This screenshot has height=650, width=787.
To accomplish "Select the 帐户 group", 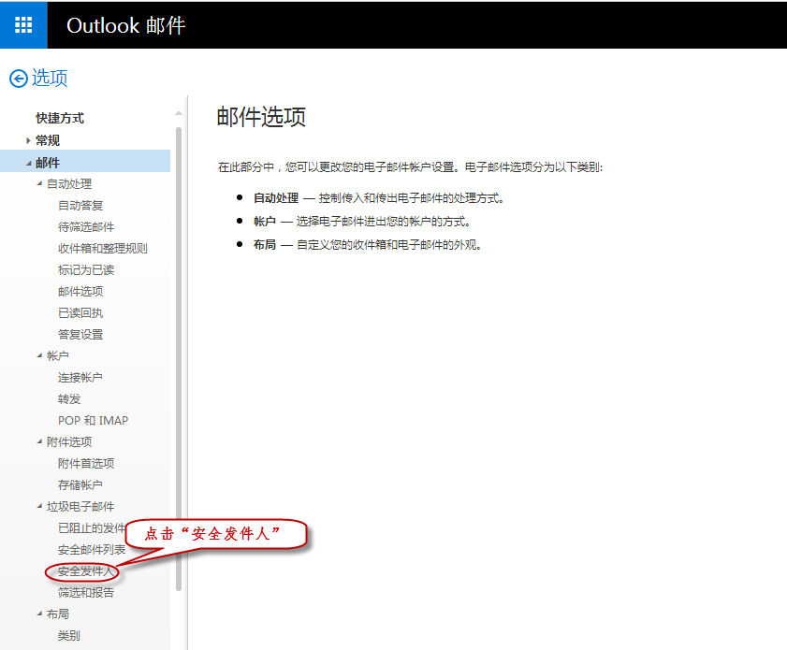I will (58, 356).
